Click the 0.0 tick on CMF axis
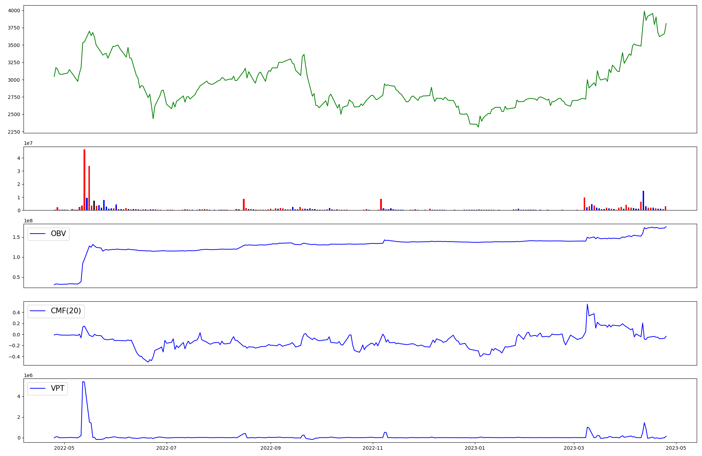This screenshot has width=702, height=456. 16,335
